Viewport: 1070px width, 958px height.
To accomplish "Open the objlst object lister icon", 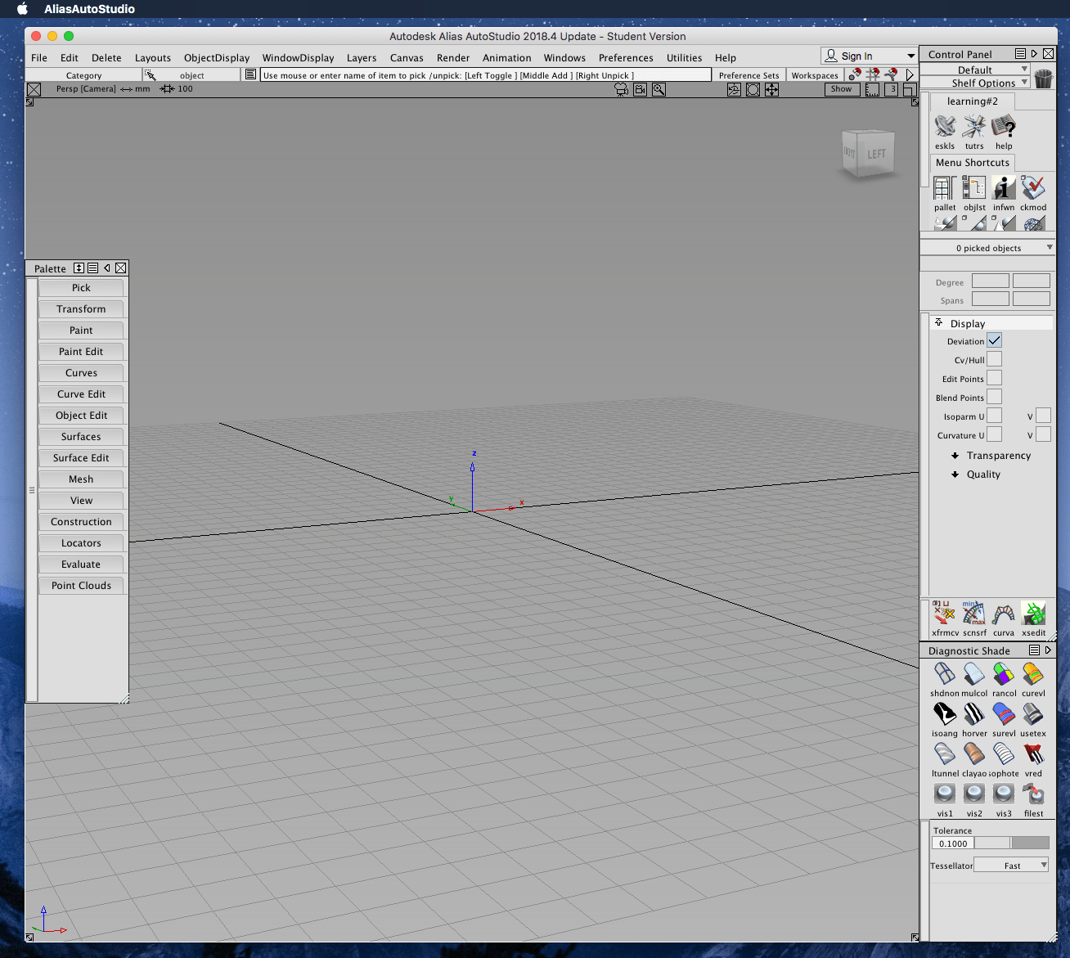I will [974, 188].
